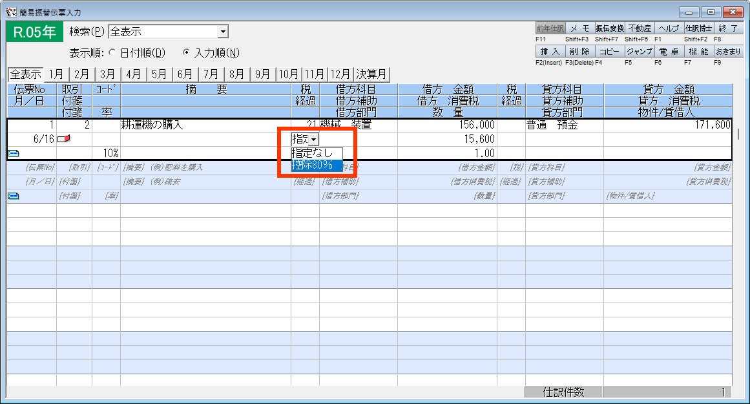Switch to the 10月 tab
750x404 pixels.
point(288,74)
